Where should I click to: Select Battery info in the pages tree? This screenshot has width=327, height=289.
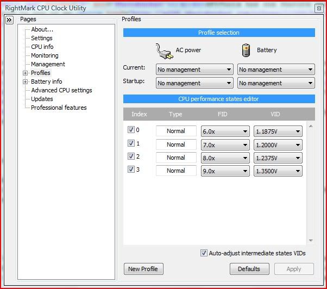[47, 81]
